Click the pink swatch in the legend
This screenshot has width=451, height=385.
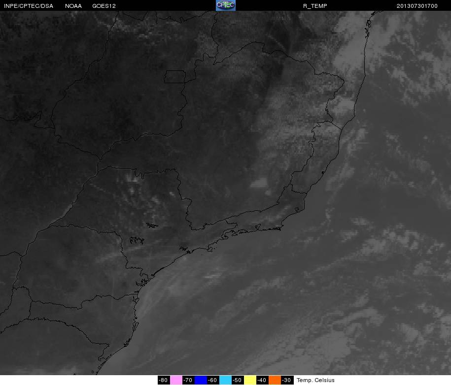pyautogui.click(x=176, y=380)
